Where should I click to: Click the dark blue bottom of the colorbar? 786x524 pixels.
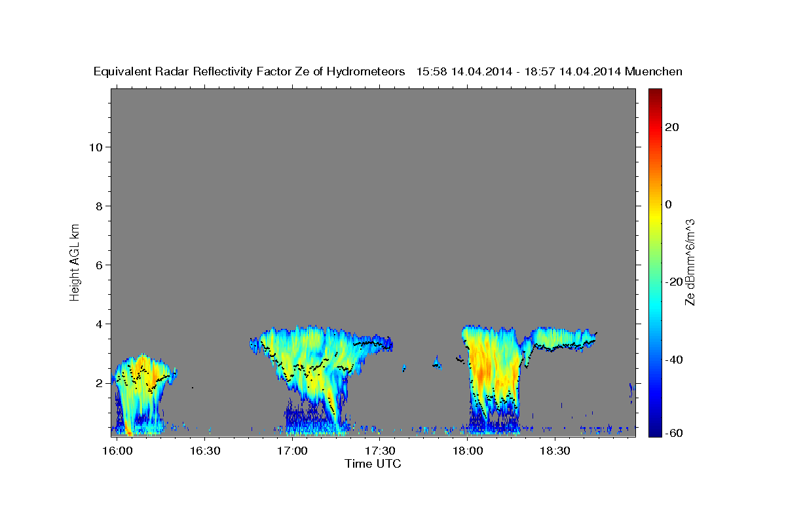click(655, 429)
